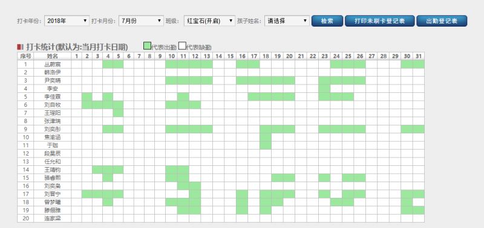Click the serial number 19 row cell

[x=25, y=210]
